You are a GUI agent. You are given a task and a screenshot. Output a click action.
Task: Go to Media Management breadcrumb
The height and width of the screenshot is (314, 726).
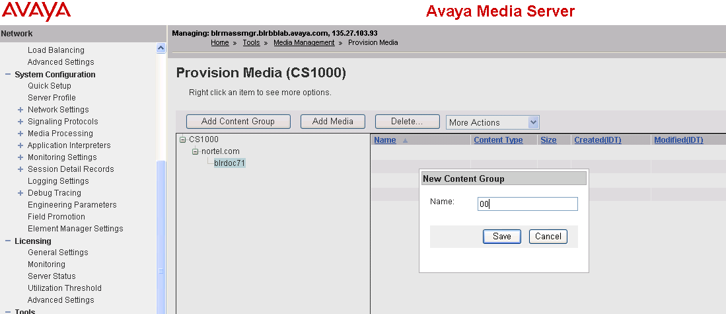[304, 42]
